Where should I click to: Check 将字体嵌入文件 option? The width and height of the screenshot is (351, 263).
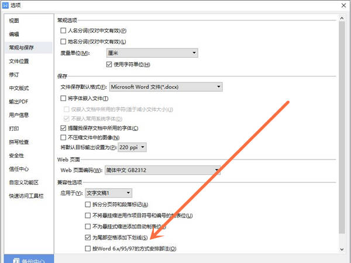click(x=63, y=98)
